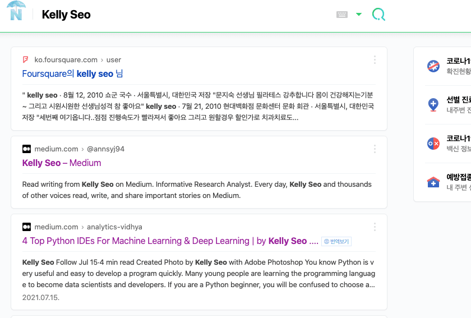Open the 선별 진료소 location pin icon
This screenshot has height=318, width=471.
[x=433, y=104]
